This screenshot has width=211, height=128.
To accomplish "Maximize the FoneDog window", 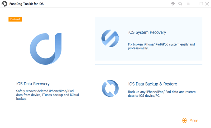I will [x=201, y=4].
